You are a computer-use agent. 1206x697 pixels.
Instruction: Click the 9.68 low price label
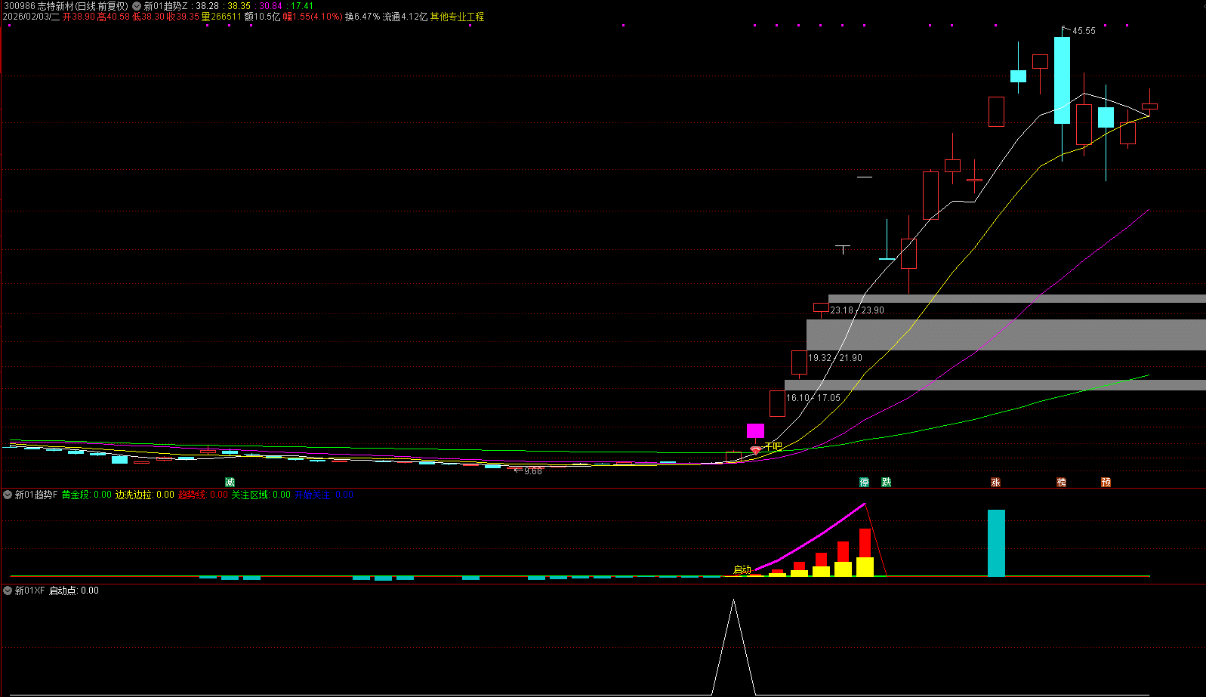pyautogui.click(x=532, y=471)
